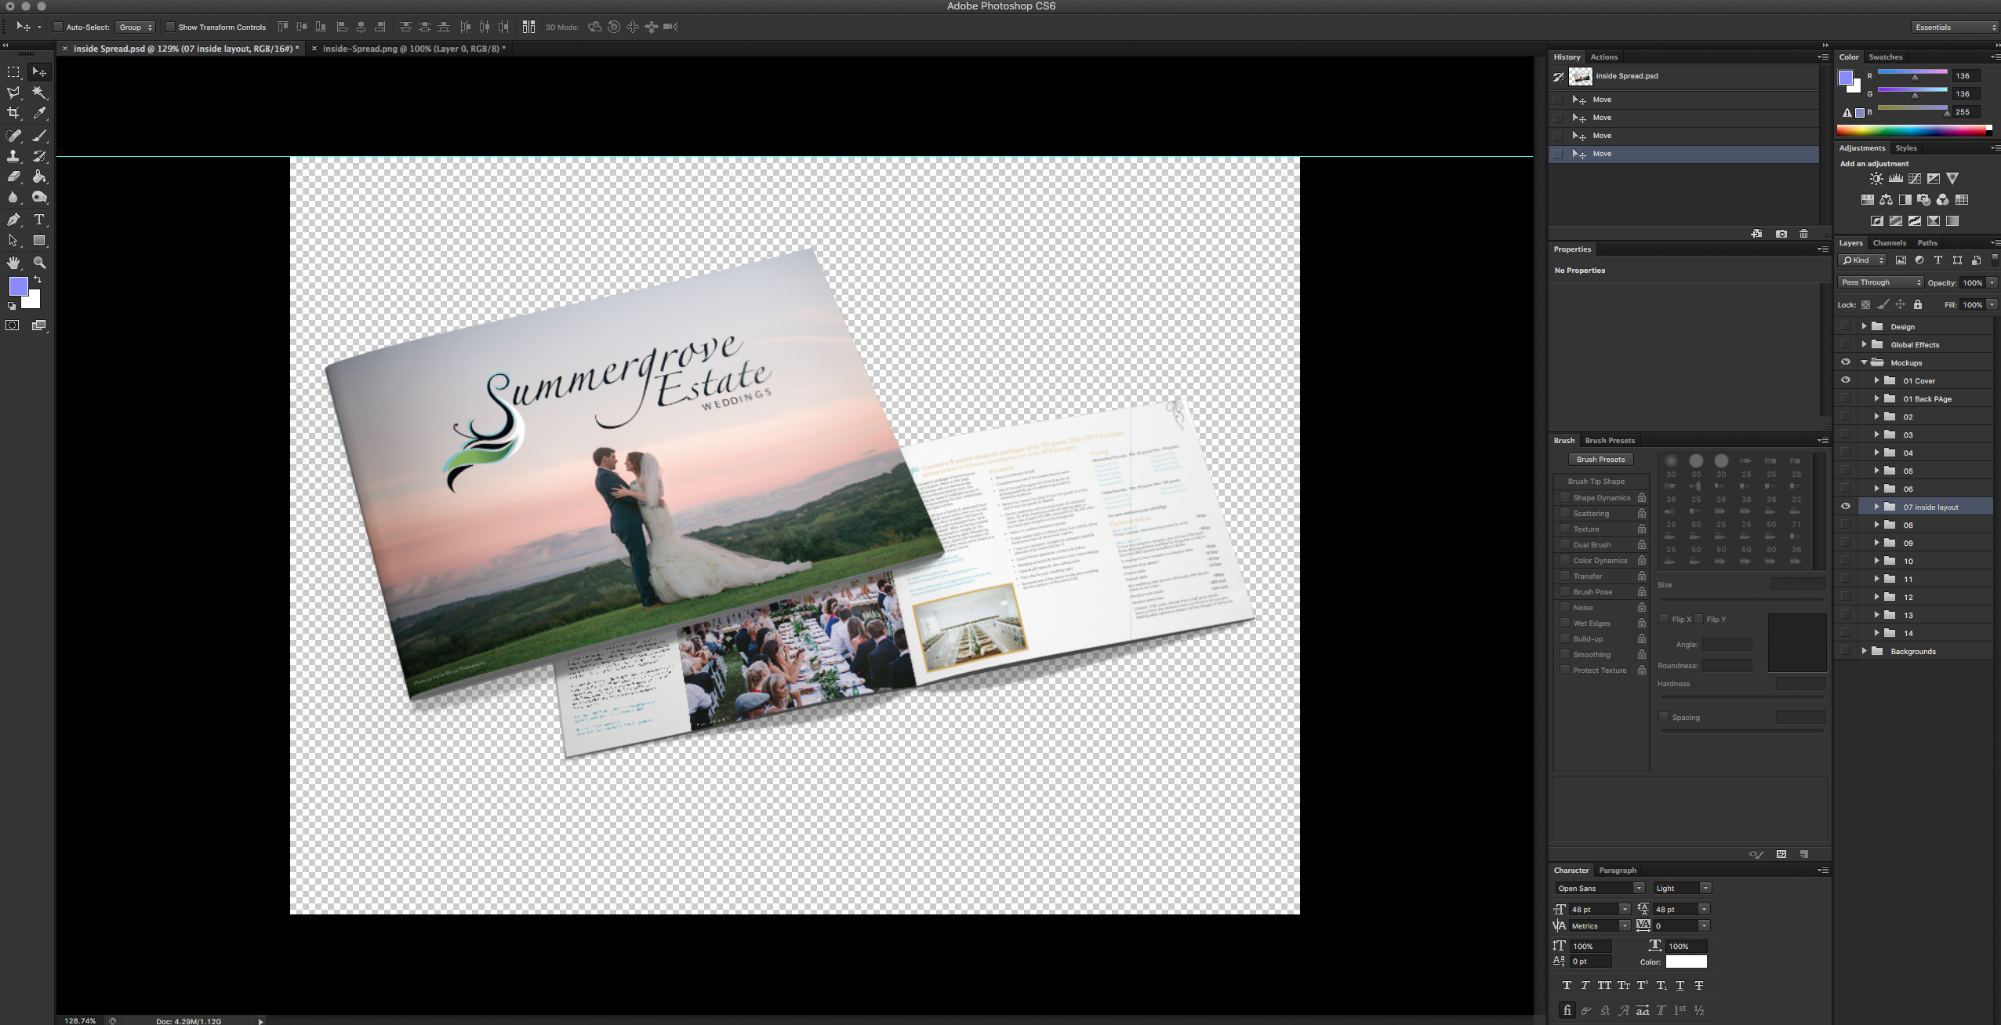Select the Clone Stamp tool
The image size is (2001, 1025).
[x=13, y=156]
